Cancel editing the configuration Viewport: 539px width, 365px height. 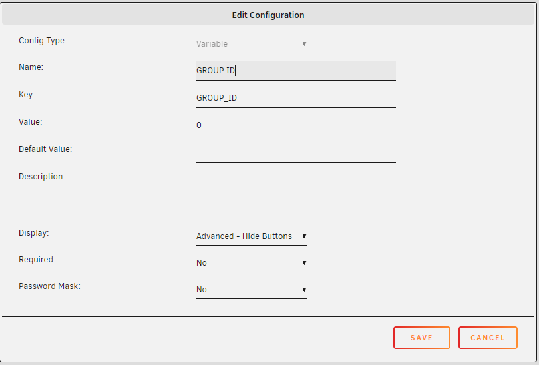click(488, 338)
